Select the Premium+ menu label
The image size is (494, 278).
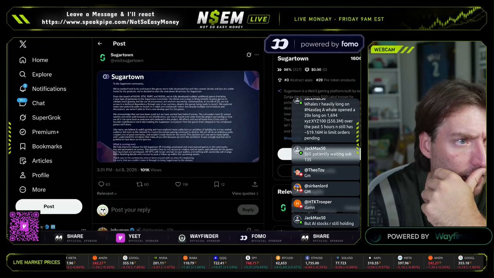click(x=46, y=132)
